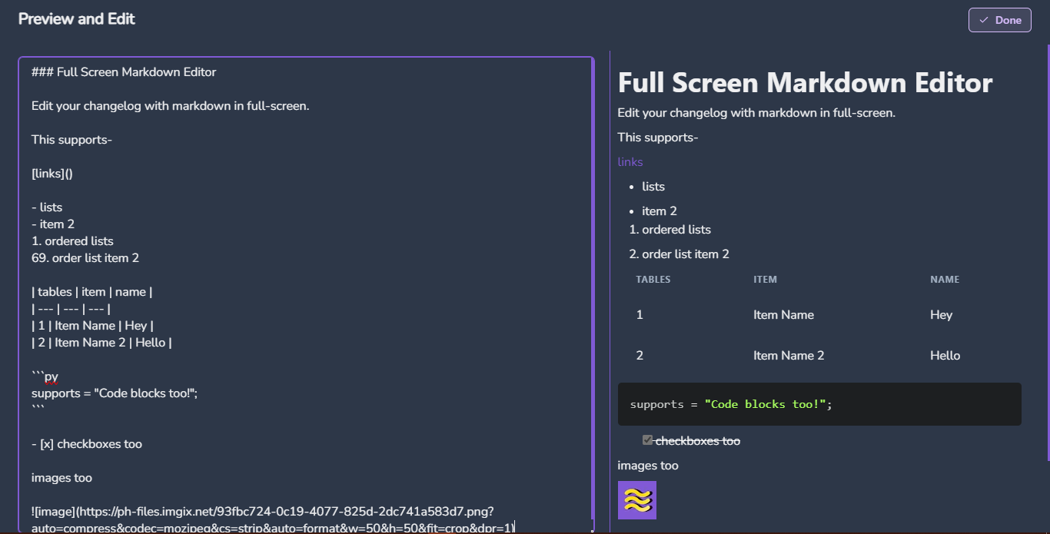
Task: Click the '| tables | item | name |' line
Action: (91, 292)
